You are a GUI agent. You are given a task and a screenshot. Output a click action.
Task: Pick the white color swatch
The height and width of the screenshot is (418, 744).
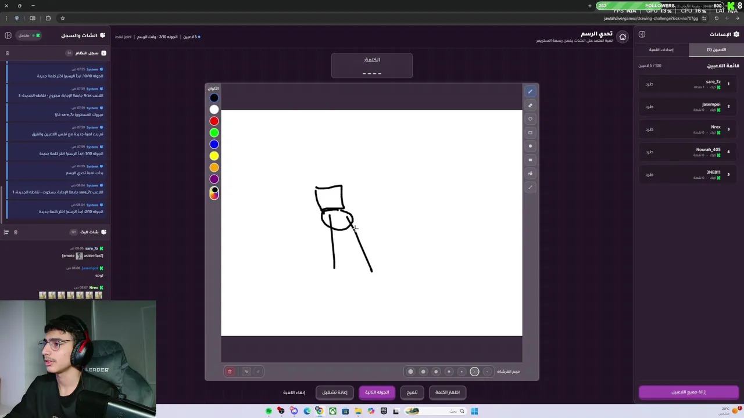pyautogui.click(x=214, y=110)
